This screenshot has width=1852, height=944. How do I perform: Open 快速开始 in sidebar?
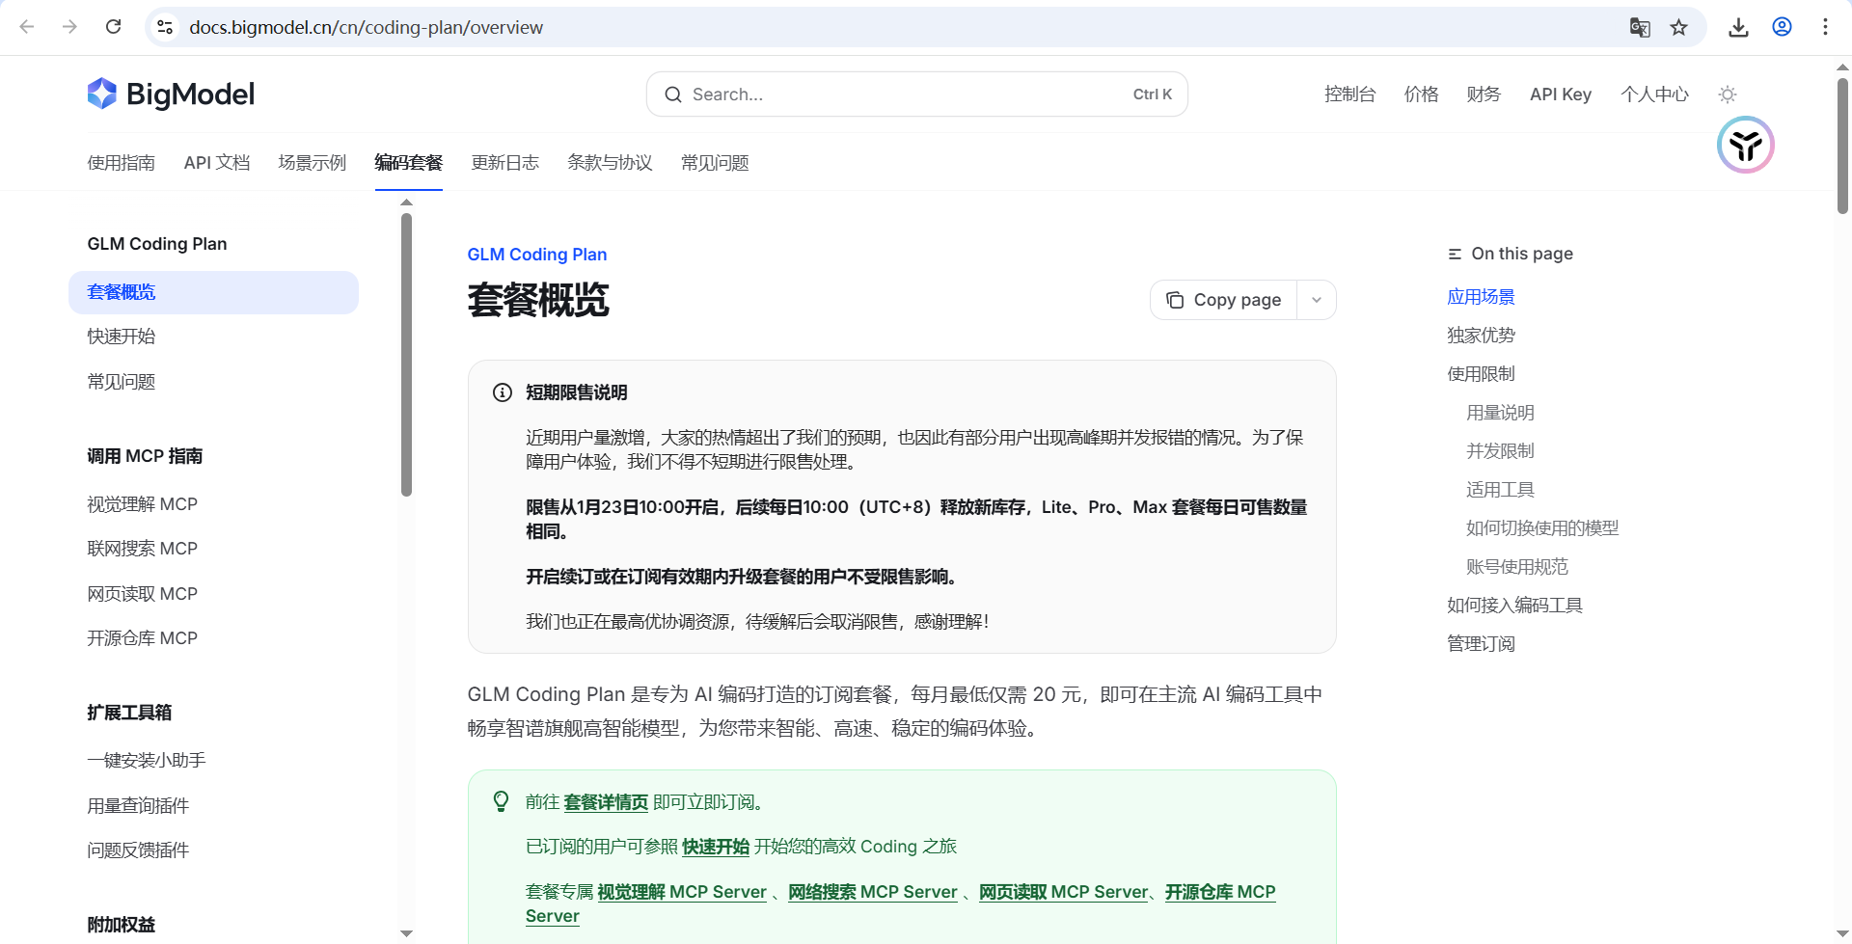(121, 337)
